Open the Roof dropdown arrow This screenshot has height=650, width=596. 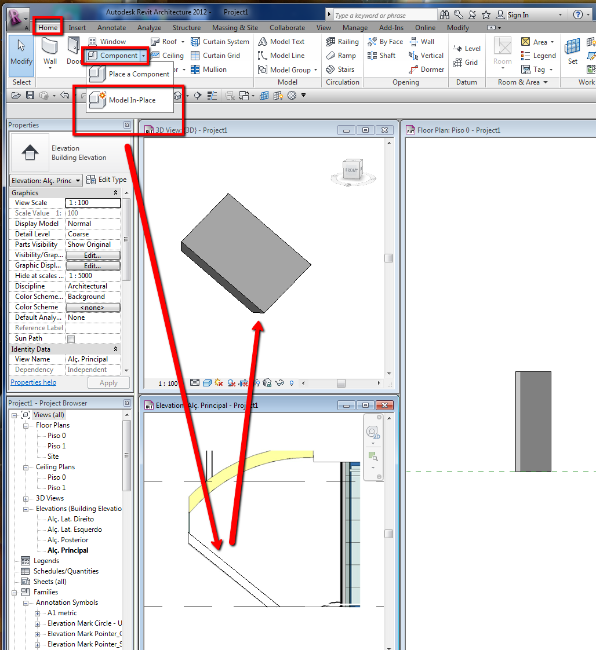point(183,42)
